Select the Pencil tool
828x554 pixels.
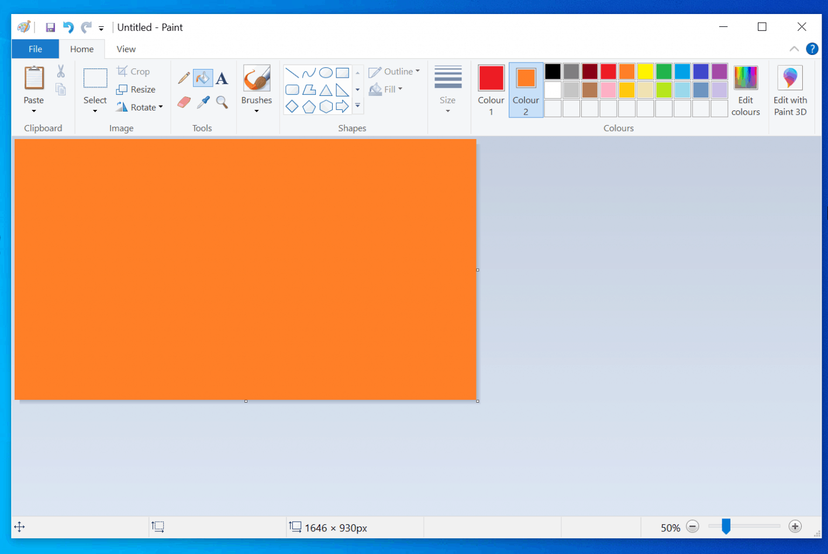pyautogui.click(x=183, y=78)
